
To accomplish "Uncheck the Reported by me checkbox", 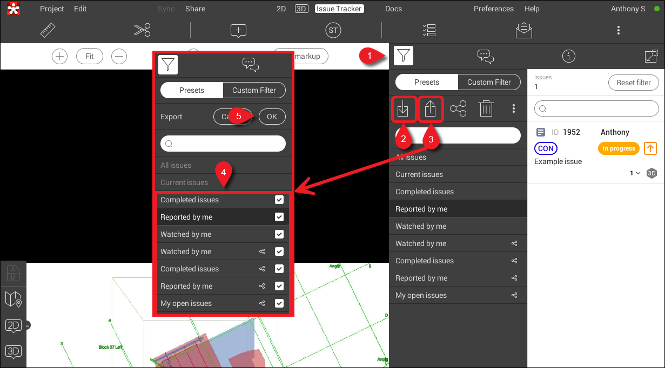I will pyautogui.click(x=279, y=216).
